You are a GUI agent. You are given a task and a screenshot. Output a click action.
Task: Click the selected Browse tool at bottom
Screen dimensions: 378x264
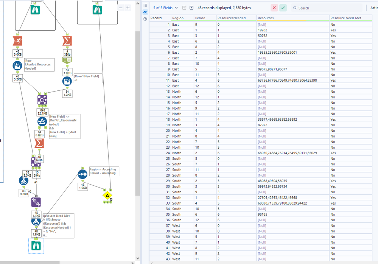coord(37,246)
